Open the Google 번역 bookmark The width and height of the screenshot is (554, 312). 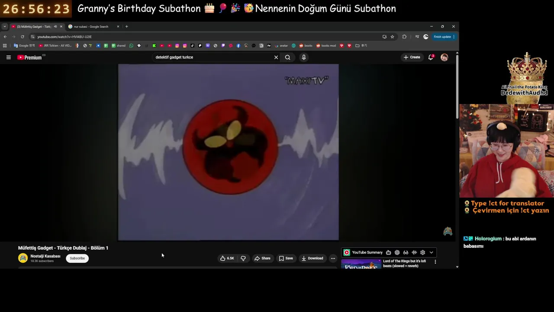24,45
